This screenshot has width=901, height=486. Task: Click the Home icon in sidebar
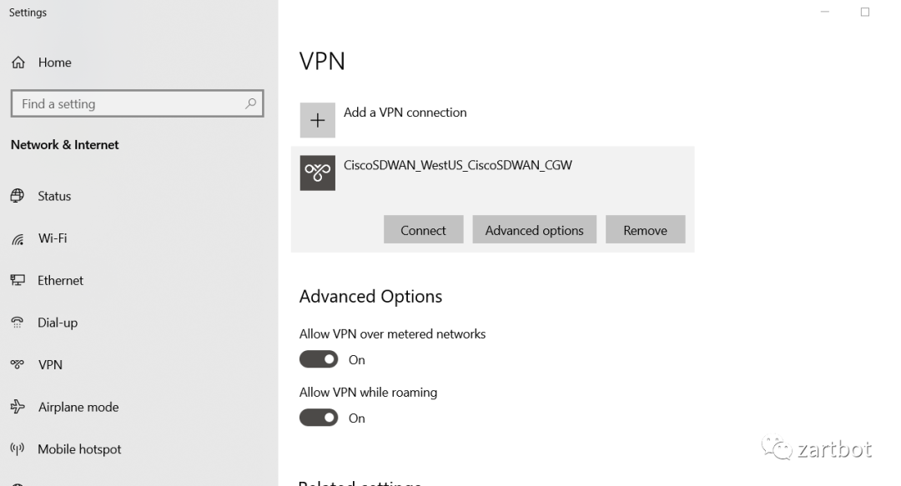(x=18, y=63)
